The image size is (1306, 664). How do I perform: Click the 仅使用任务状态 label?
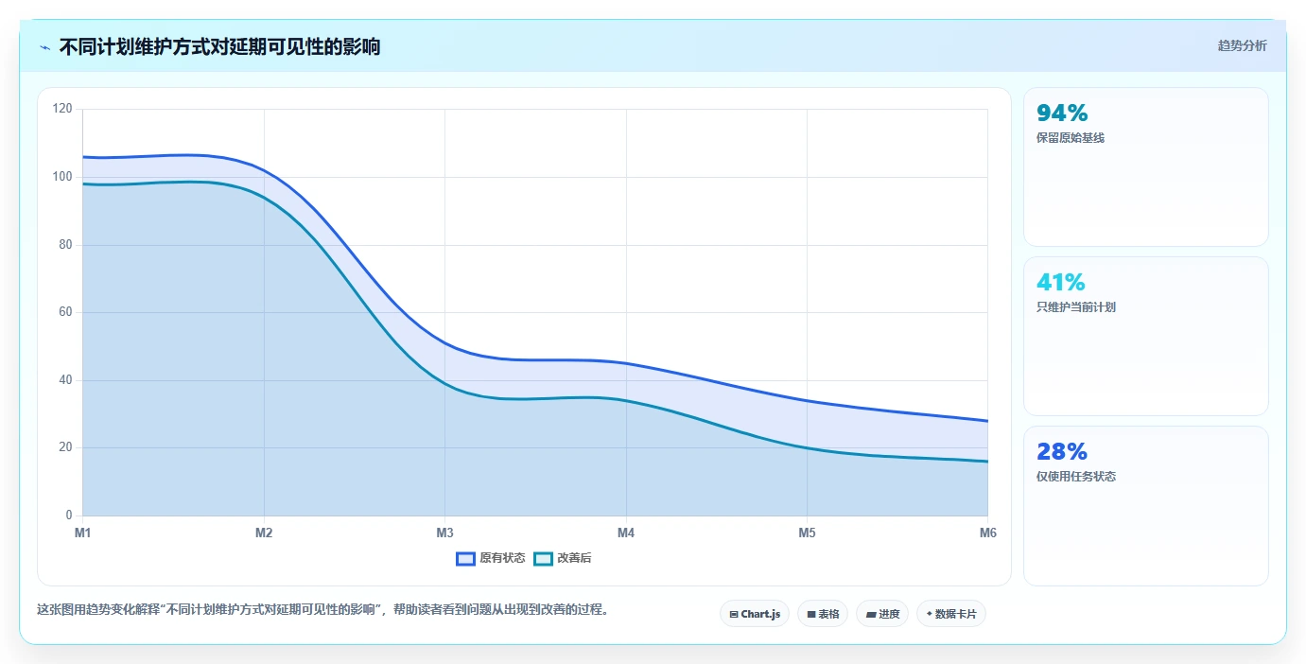tap(1076, 477)
